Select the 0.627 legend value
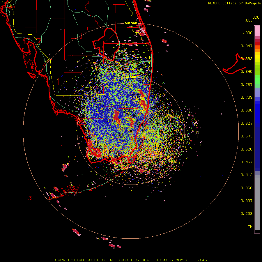The image size is (262, 262). 247,123
